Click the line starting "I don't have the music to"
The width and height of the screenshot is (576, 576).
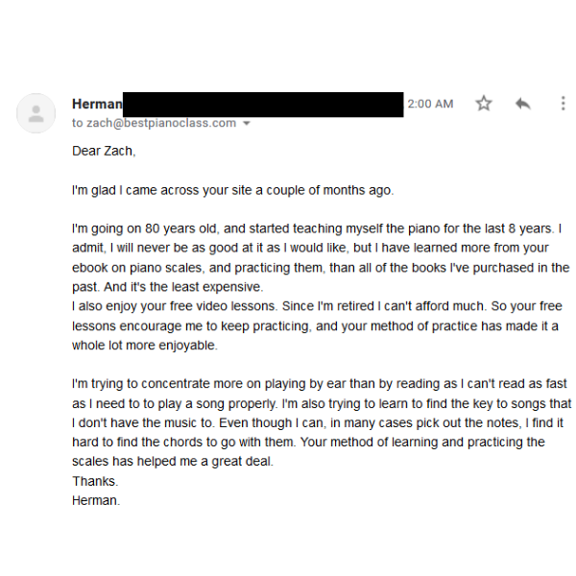pos(318,423)
